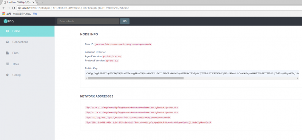Go back with the browser back arrow
The width and height of the screenshot is (302, 140).
point(3,8)
